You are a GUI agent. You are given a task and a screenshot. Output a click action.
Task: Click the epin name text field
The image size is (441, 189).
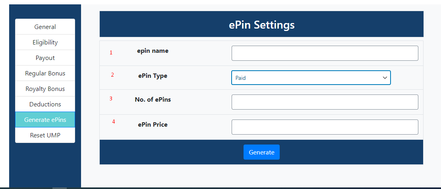click(325, 53)
